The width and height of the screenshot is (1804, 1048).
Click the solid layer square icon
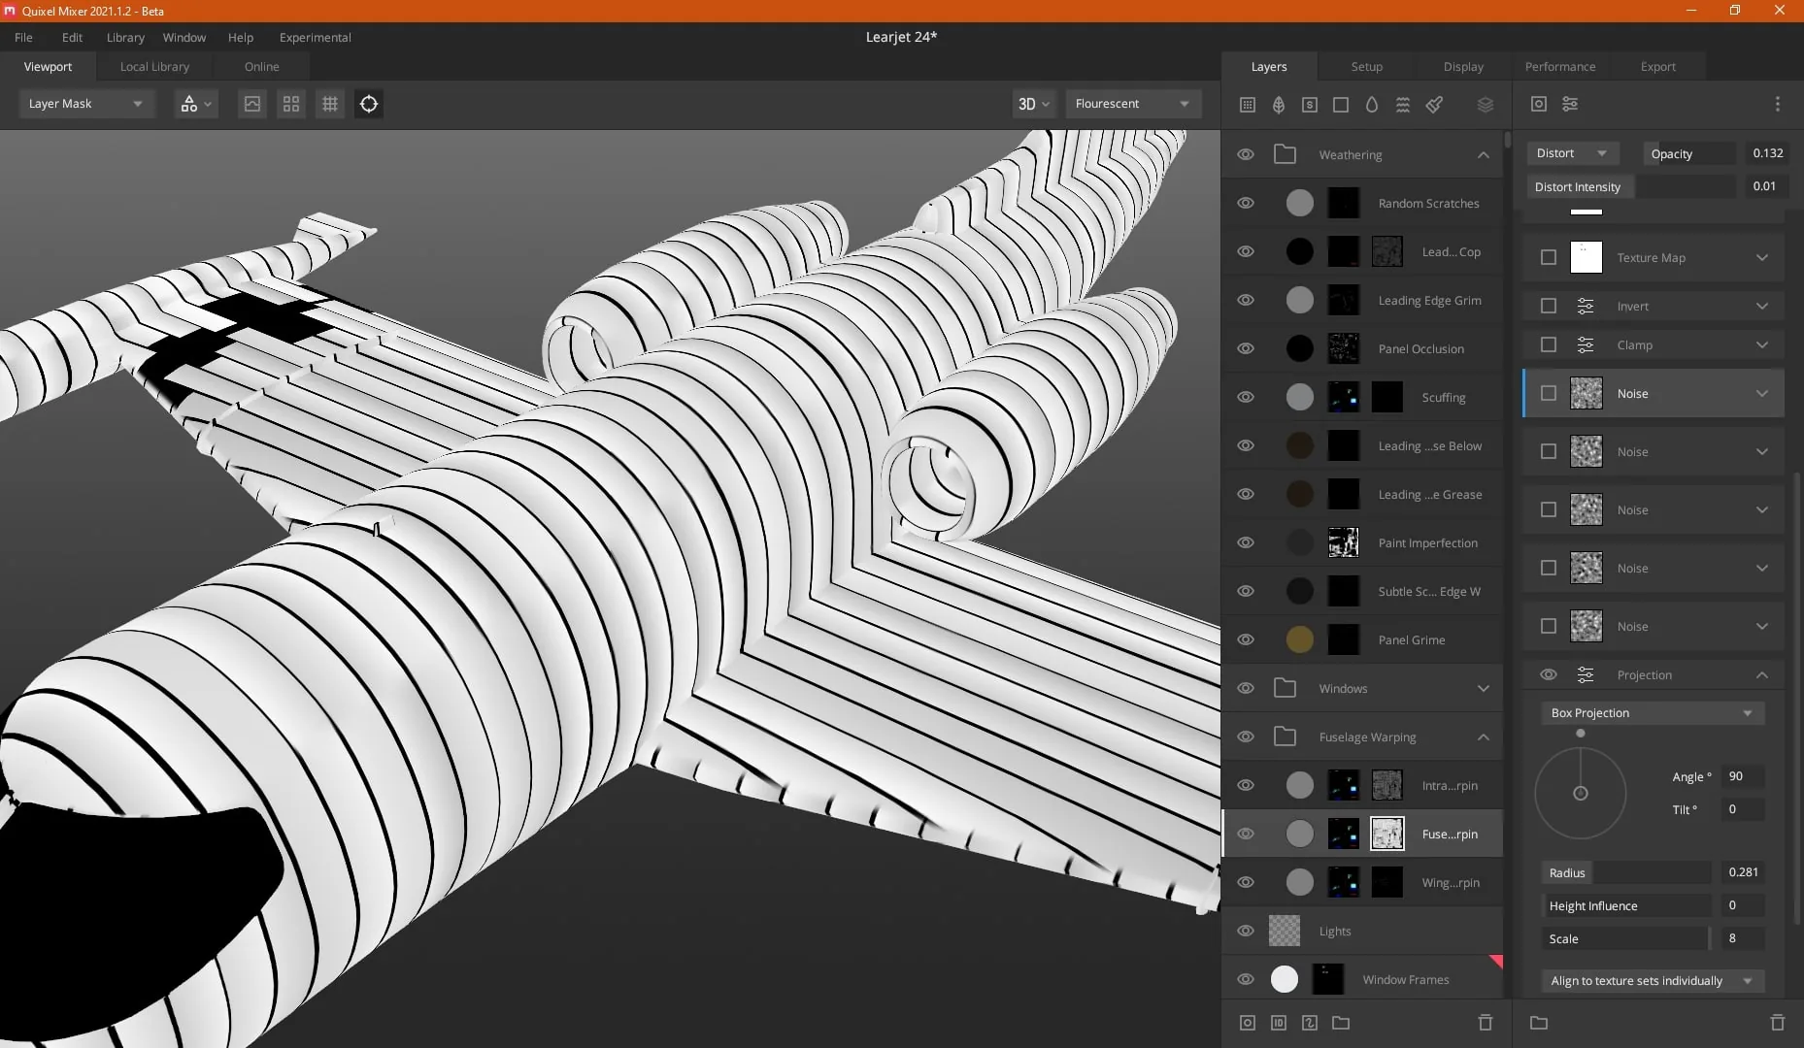(1341, 105)
